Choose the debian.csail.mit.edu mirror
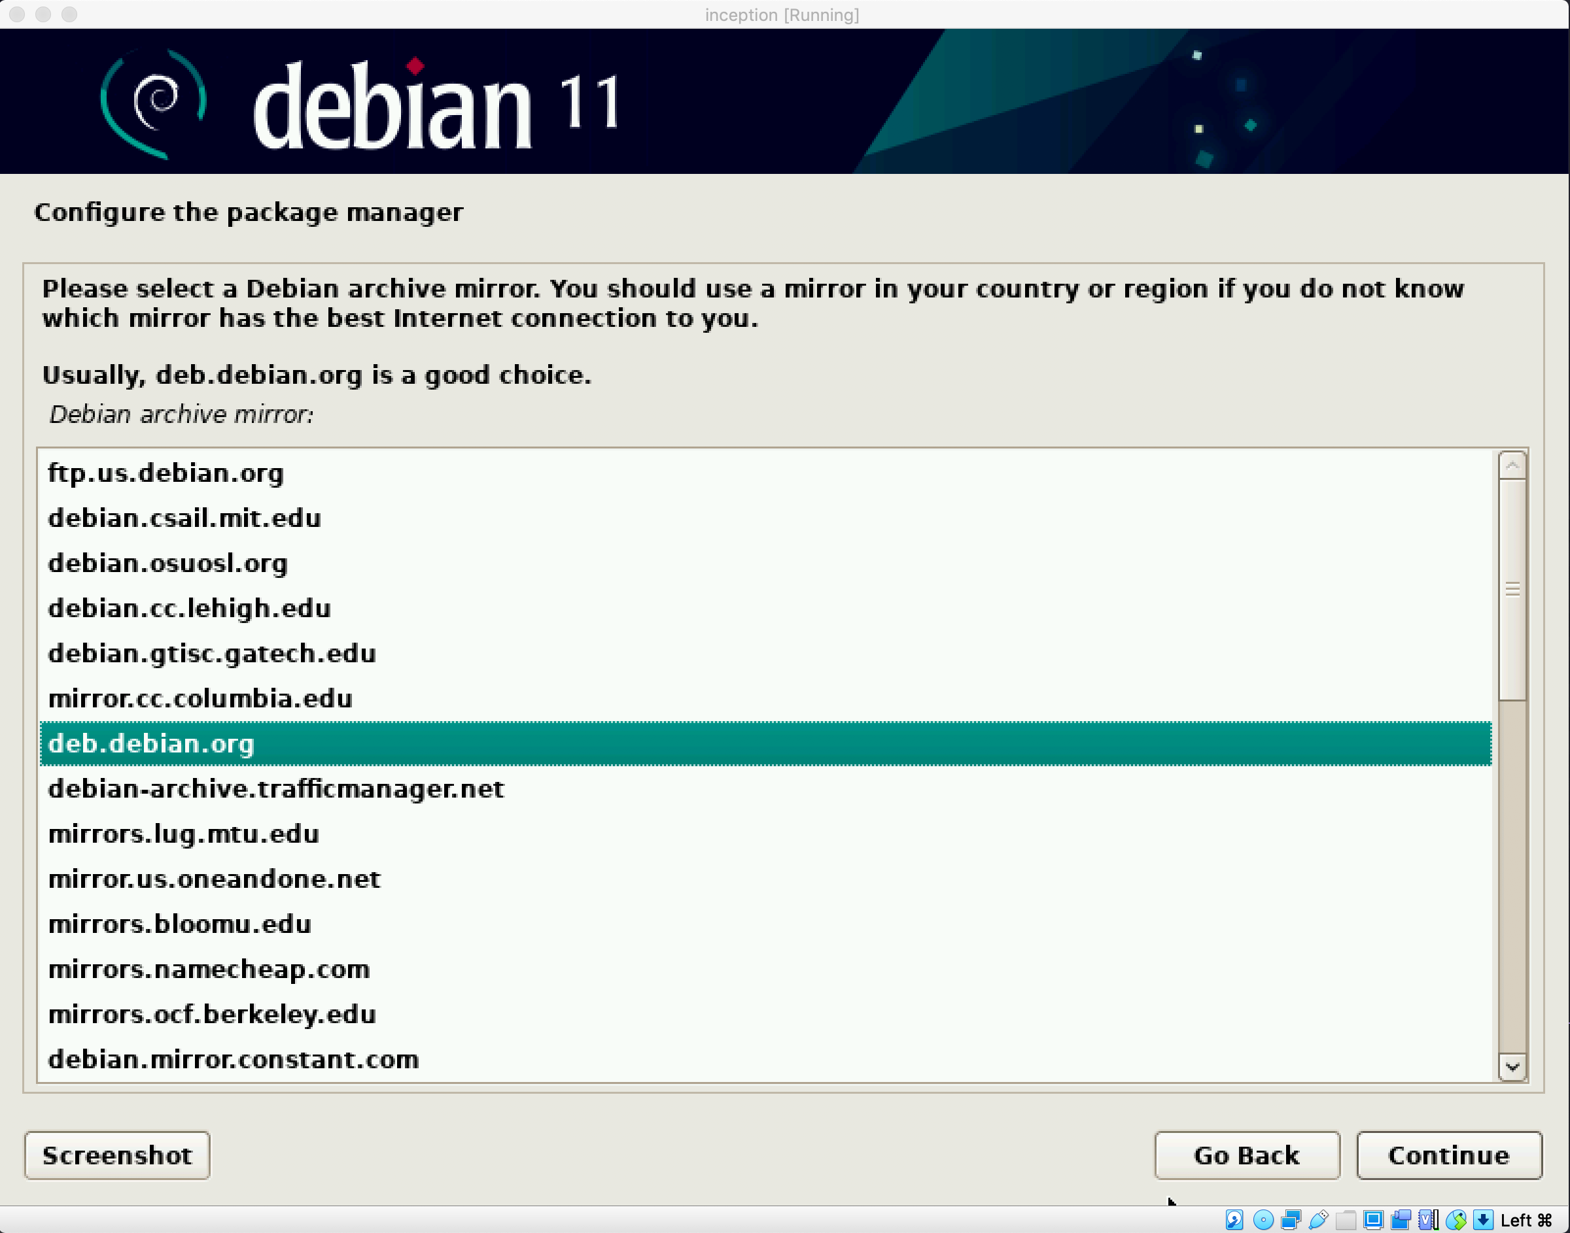Screen dimensions: 1570x1233 184,518
